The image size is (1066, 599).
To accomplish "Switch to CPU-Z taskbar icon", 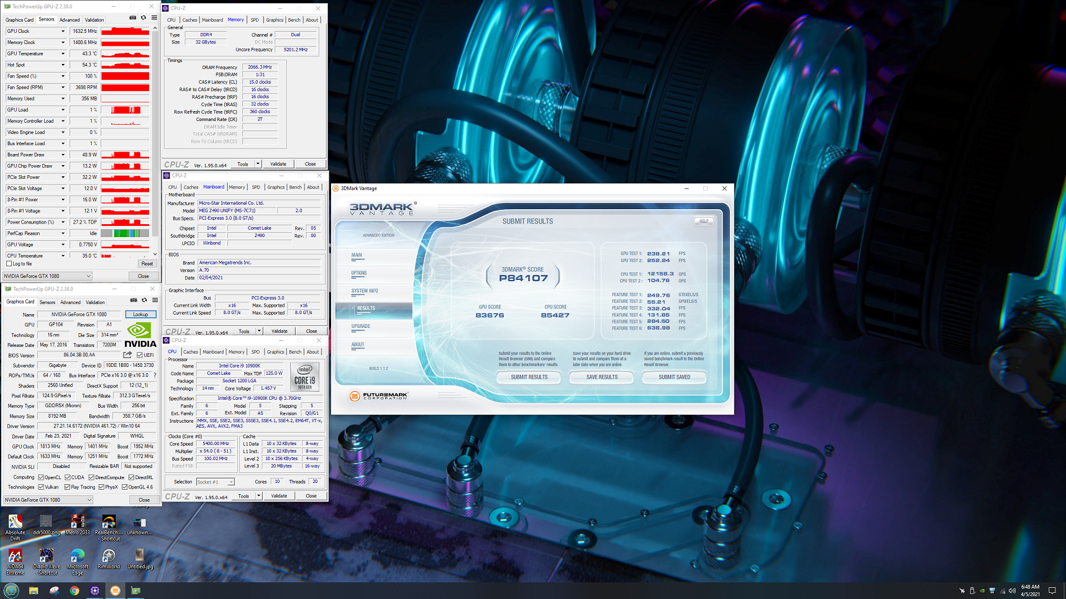I will point(95,590).
